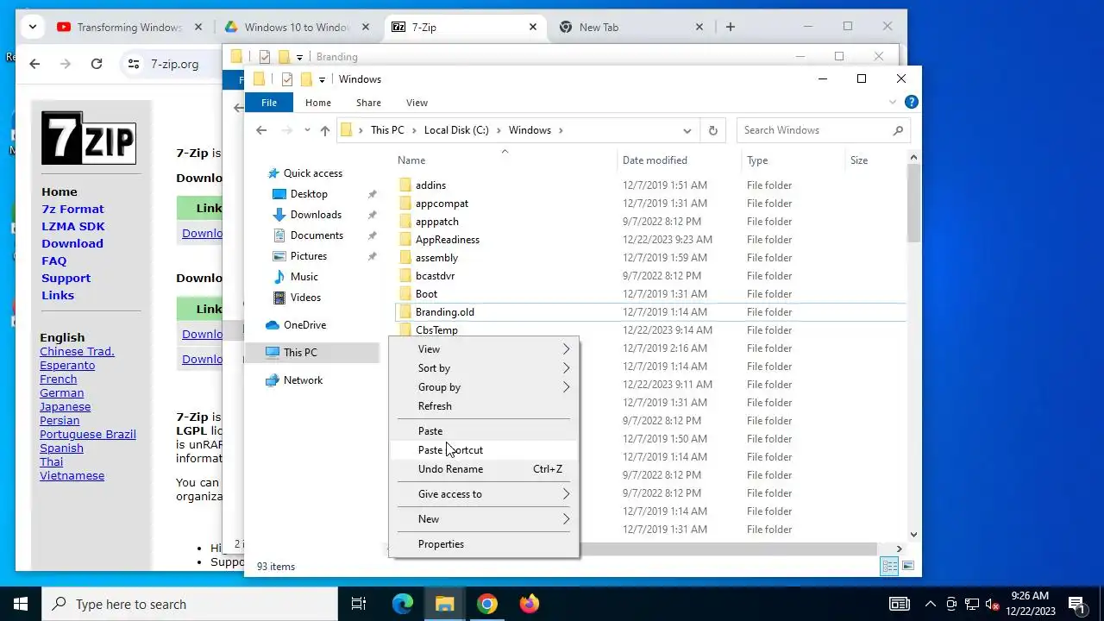Open Properties from context menu
1104x621 pixels.
pos(484,544)
